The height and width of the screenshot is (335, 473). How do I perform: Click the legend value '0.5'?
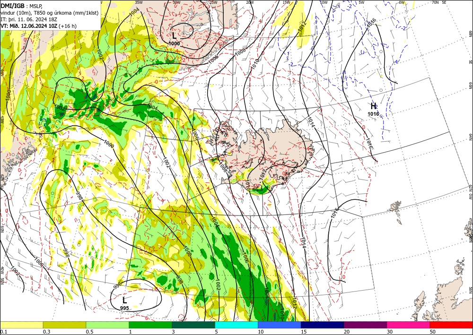89,332
